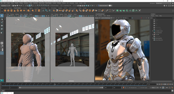The image size is (174, 94).
Task: Click the undo arrow icon
Action: click(x=19, y=5)
